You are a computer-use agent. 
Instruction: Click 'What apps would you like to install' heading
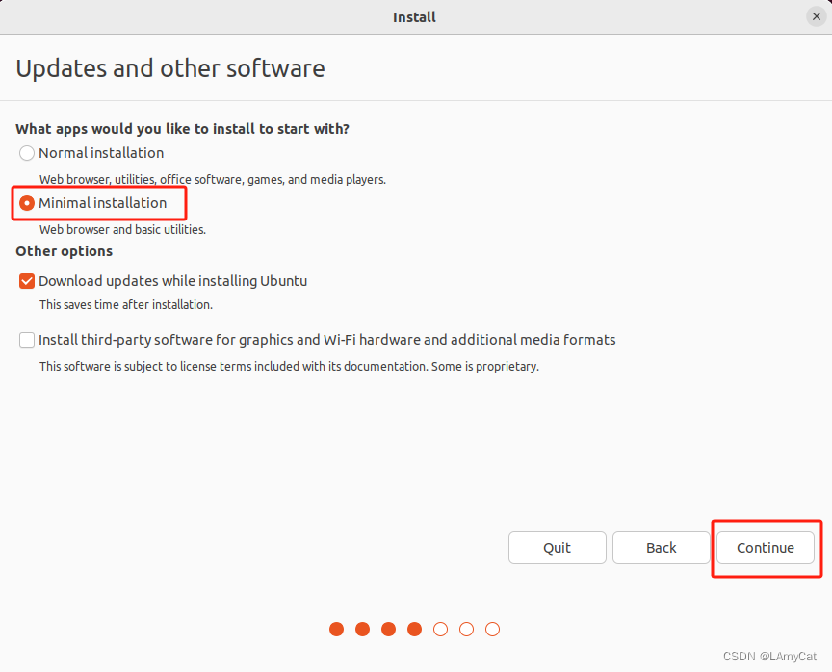[183, 129]
